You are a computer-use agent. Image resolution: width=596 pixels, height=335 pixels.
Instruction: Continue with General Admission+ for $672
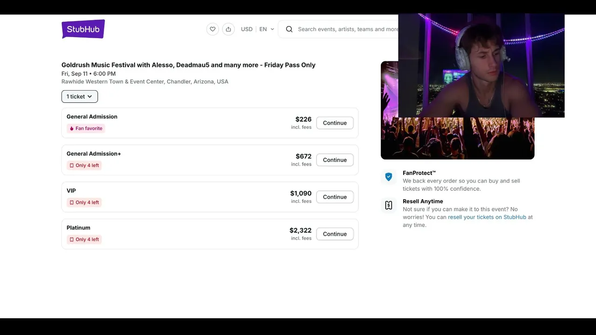tap(335, 160)
